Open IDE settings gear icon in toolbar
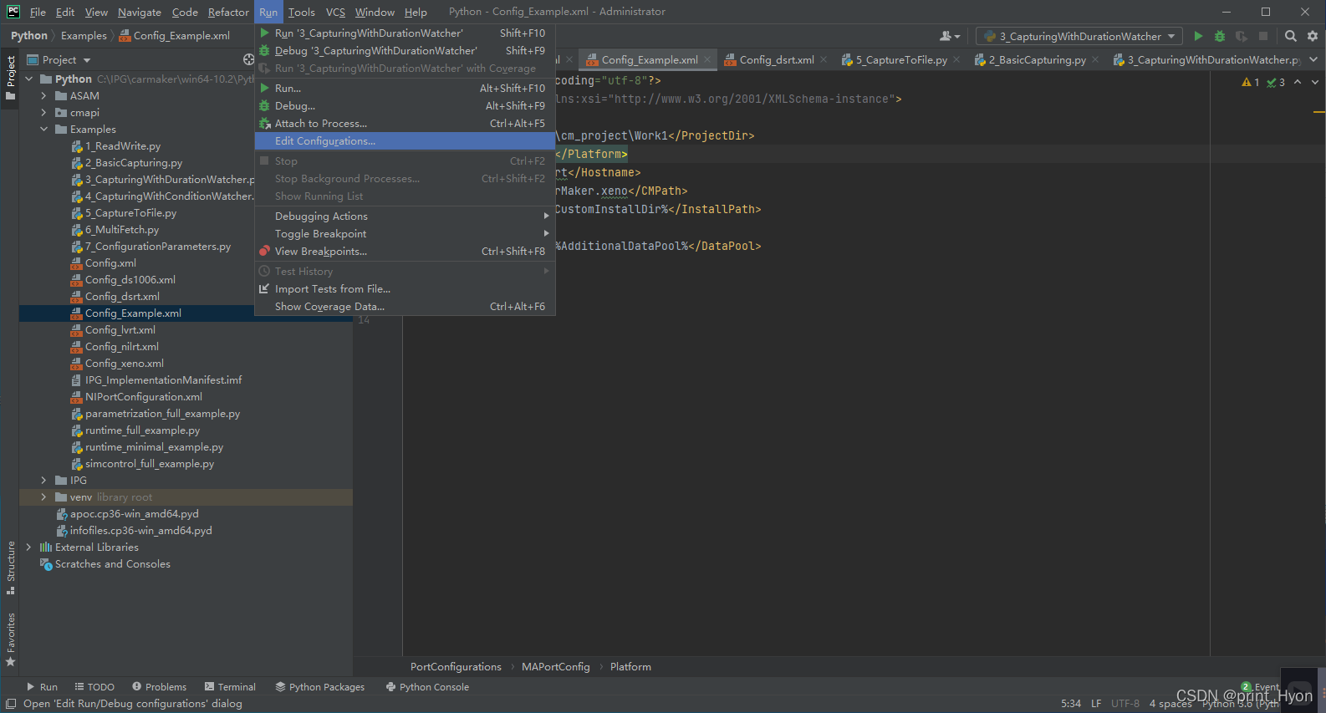 click(1313, 36)
